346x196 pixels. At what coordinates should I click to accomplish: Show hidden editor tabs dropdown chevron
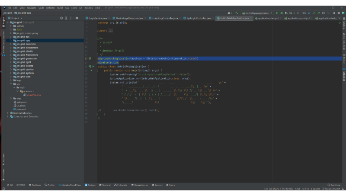[340, 18]
